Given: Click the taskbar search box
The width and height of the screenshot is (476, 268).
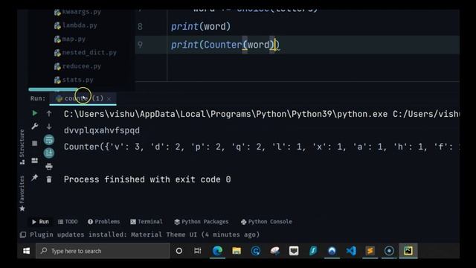Looking at the screenshot, I should [x=103, y=251].
